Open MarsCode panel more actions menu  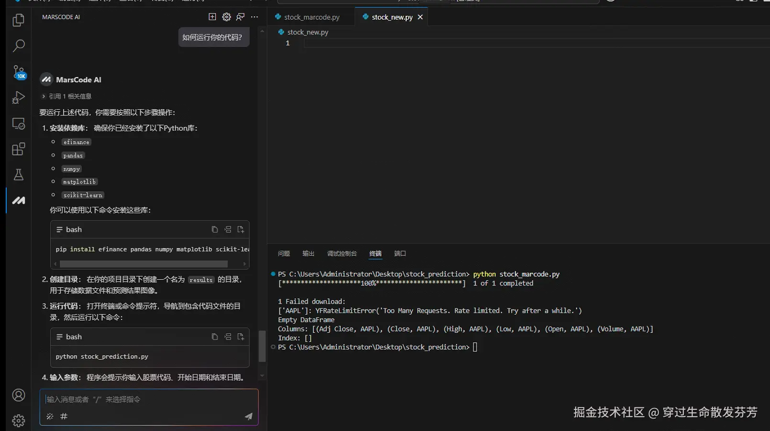coord(255,17)
